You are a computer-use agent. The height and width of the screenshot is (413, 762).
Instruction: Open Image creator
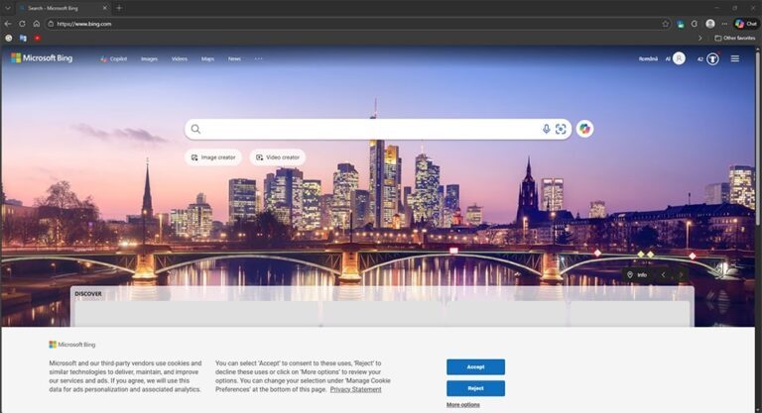click(x=213, y=157)
